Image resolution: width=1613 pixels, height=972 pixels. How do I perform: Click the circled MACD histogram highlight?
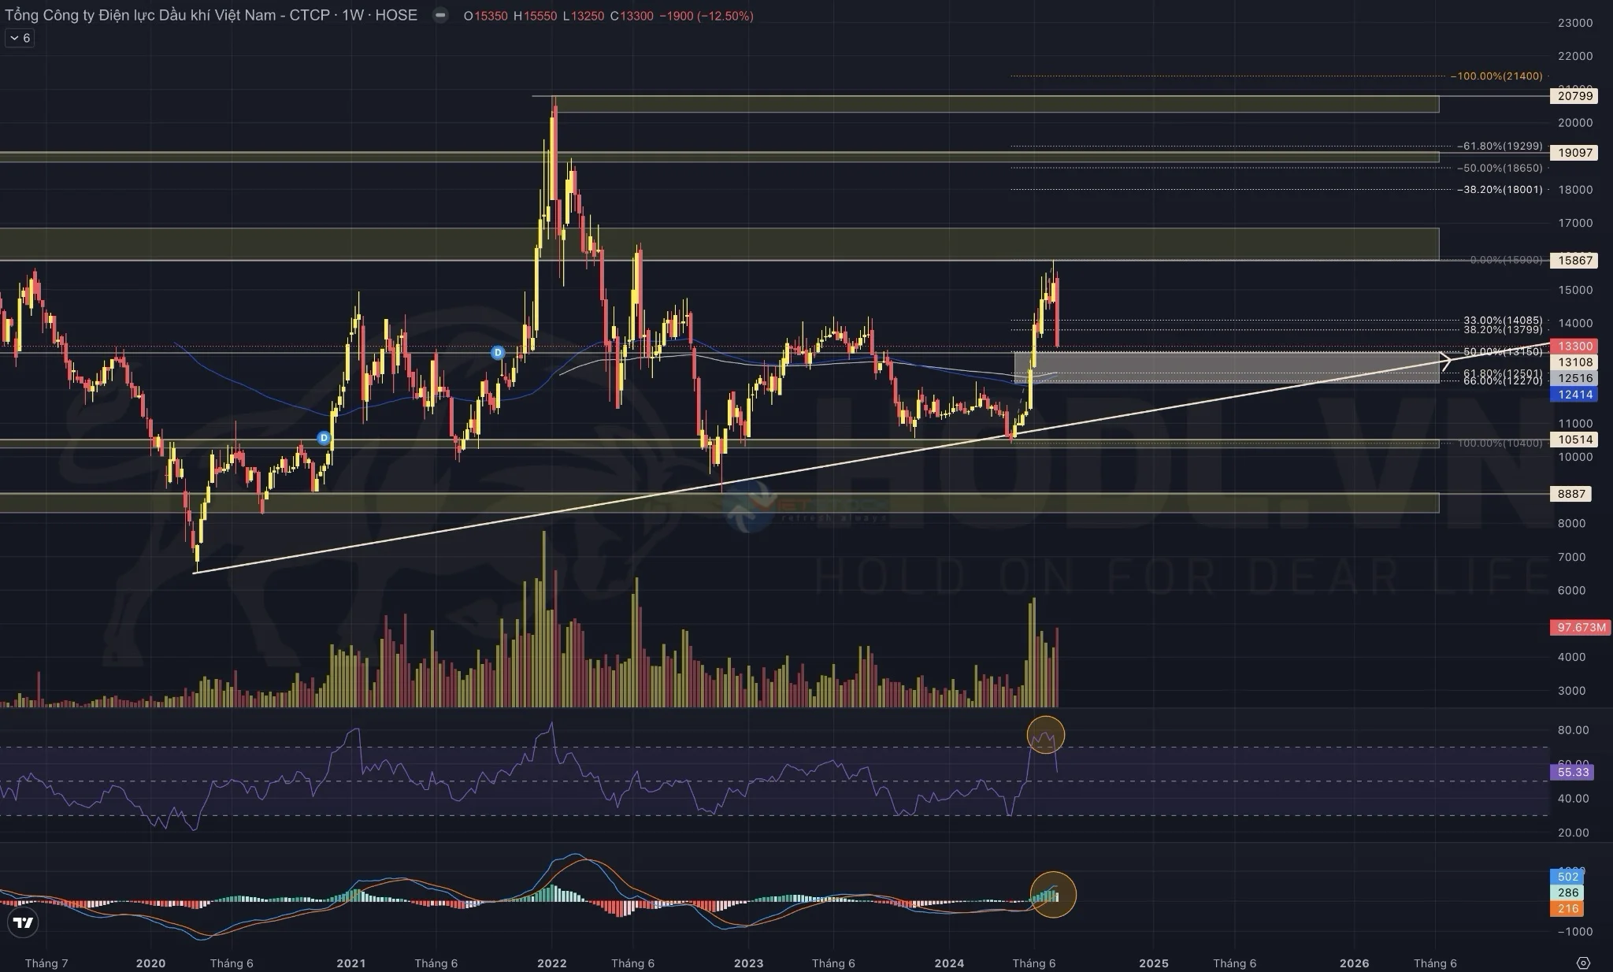pyautogui.click(x=1053, y=894)
